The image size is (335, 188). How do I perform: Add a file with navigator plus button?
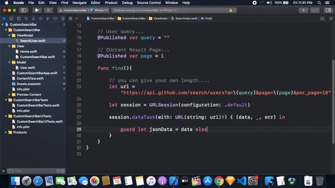click(3, 171)
